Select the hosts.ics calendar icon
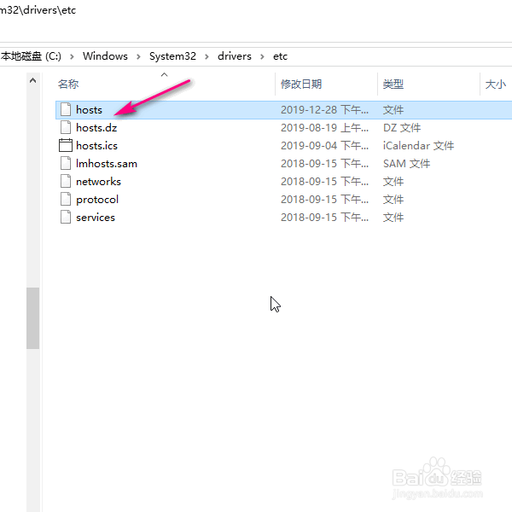 pyautogui.click(x=66, y=146)
